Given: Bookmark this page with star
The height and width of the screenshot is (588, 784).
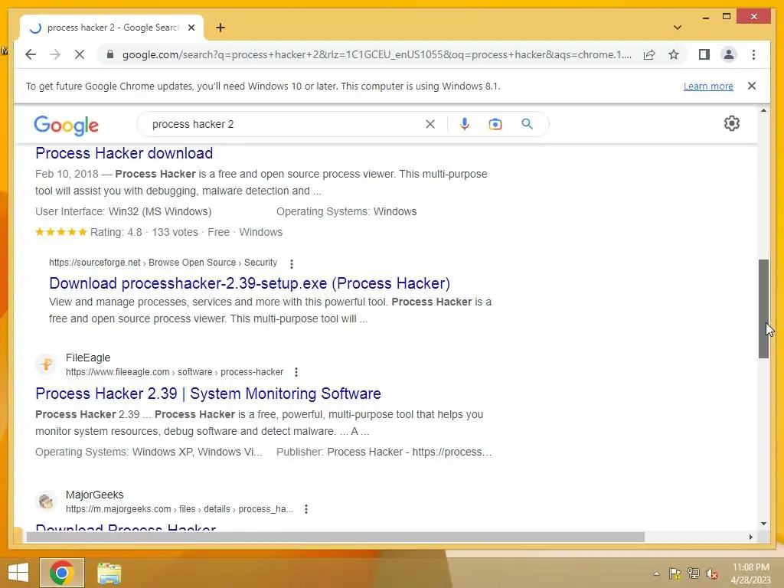Looking at the screenshot, I should point(674,54).
